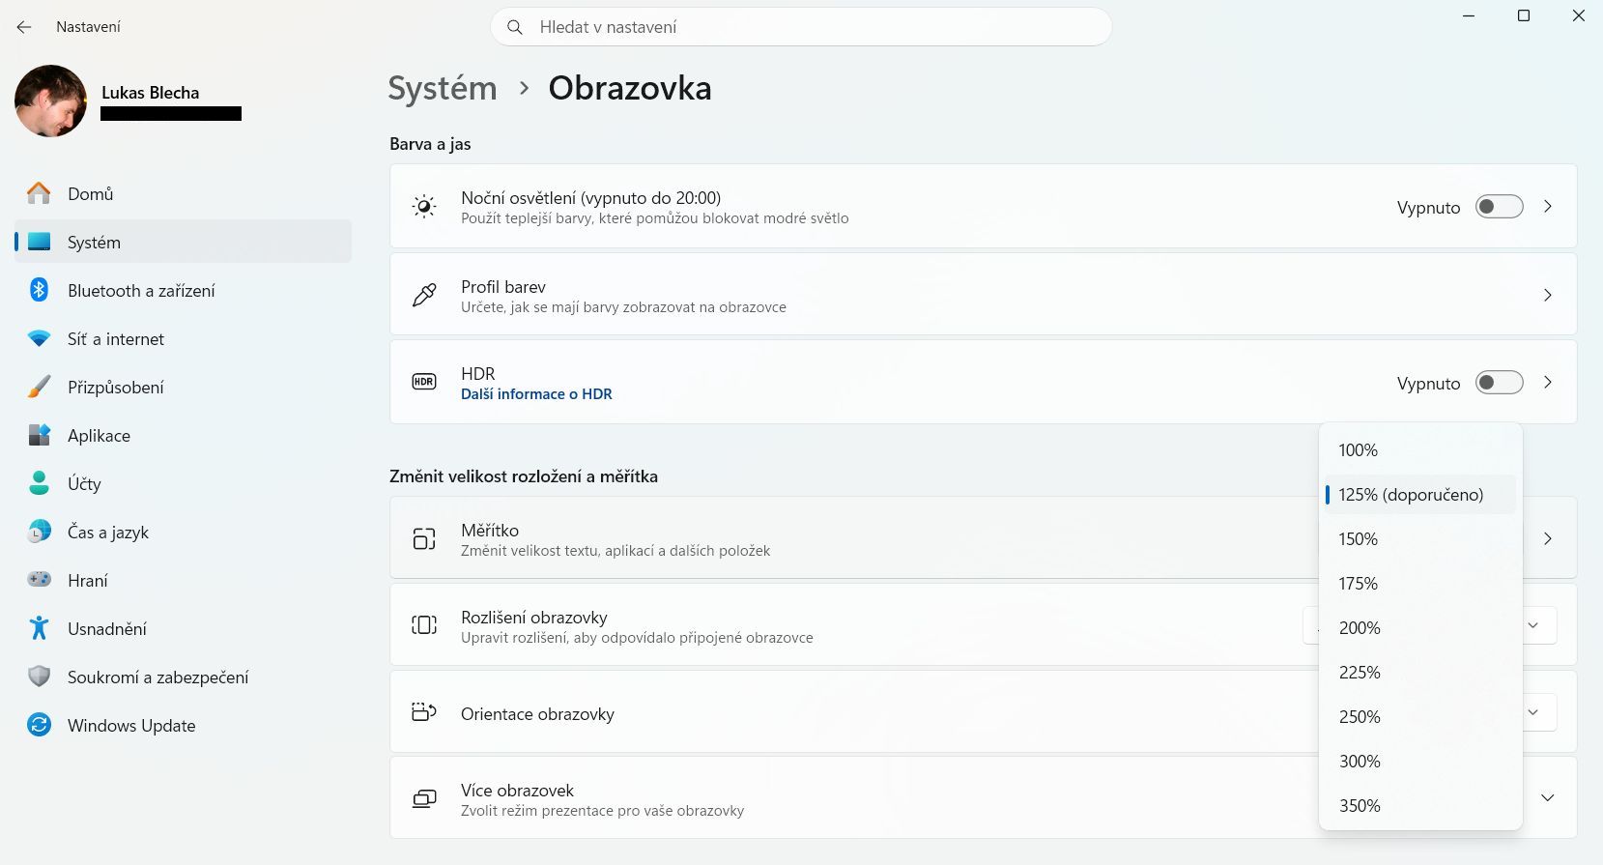Expand the Více obrazovek section
This screenshot has height=865, width=1603.
(1548, 798)
